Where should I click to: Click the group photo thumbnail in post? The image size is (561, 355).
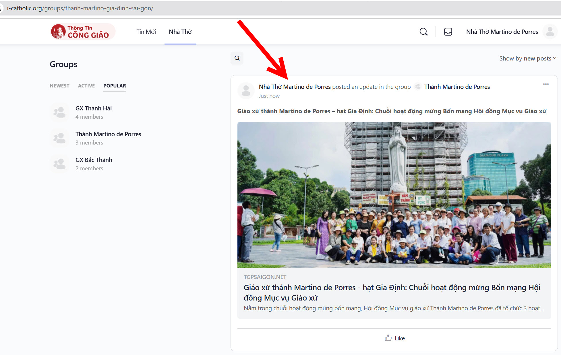(x=394, y=195)
